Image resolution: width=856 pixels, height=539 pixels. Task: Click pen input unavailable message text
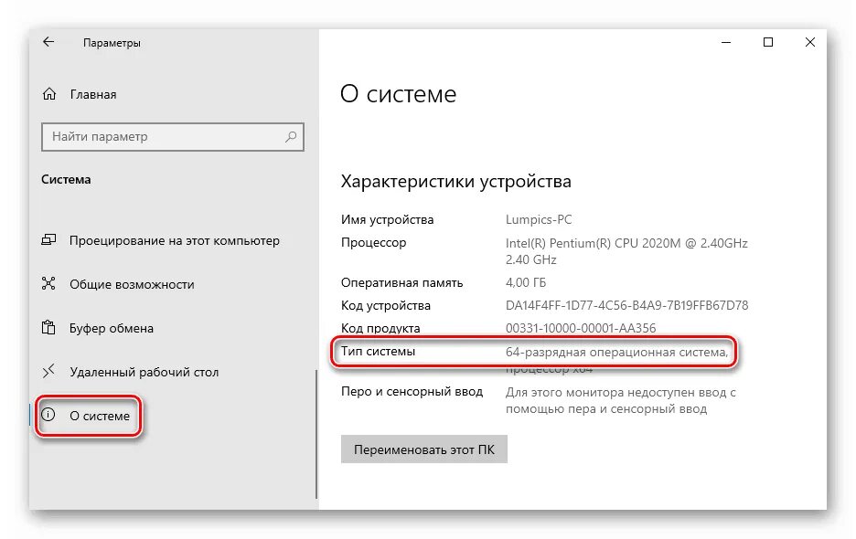pos(621,400)
